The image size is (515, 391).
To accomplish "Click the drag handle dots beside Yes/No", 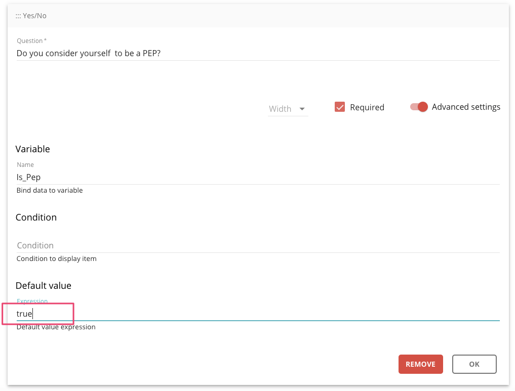I will 18,16.
